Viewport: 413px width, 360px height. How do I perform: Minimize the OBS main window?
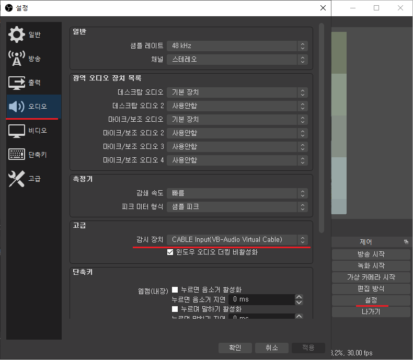353,8
